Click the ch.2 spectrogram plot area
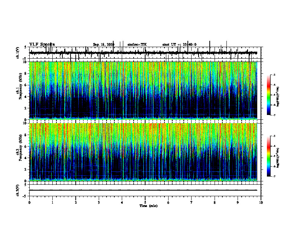The width and height of the screenshot is (294, 227). pyautogui.click(x=143, y=152)
